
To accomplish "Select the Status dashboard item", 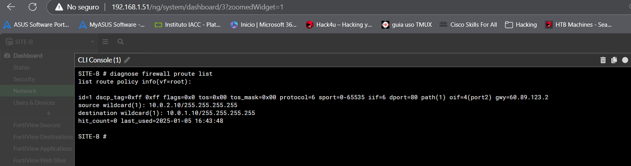I will [22, 67].
